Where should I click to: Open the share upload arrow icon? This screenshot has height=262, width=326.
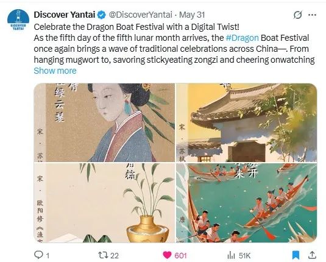[x=312, y=255]
